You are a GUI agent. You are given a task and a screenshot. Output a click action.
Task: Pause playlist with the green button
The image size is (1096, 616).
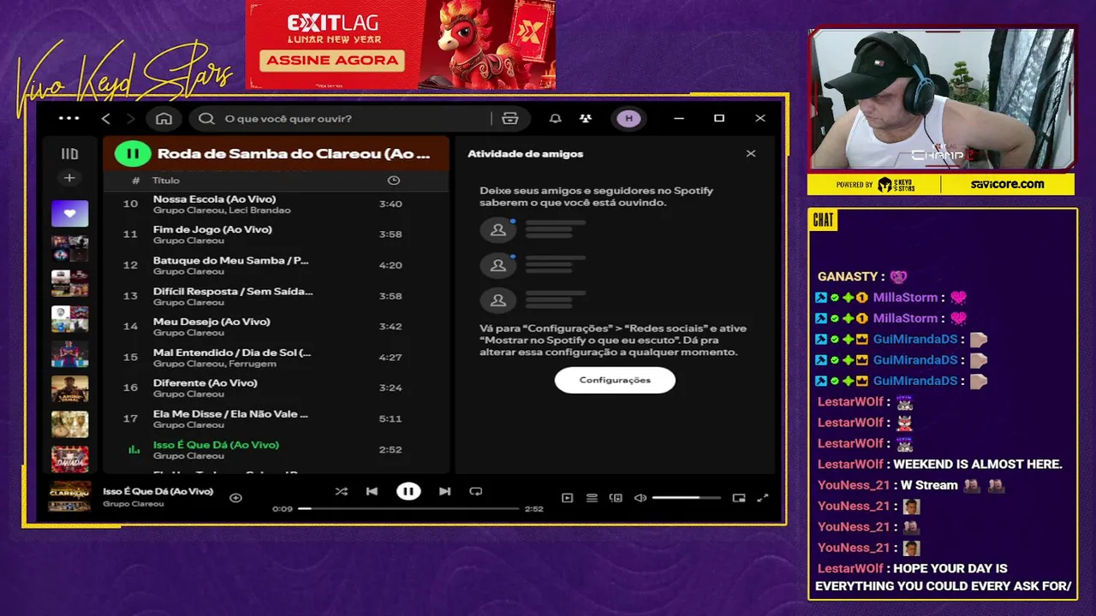coord(133,154)
